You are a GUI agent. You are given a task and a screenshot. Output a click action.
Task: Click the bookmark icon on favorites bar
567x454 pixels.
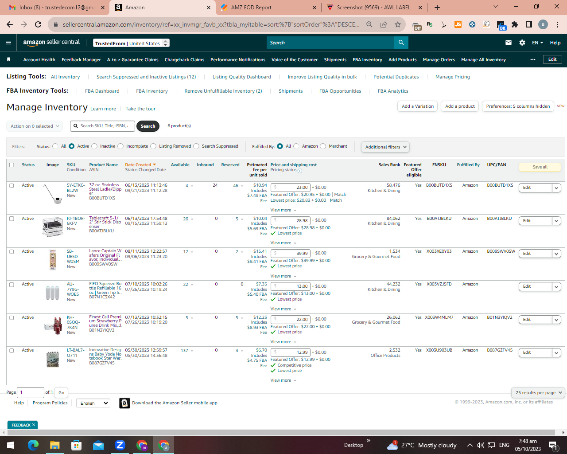click(8, 59)
